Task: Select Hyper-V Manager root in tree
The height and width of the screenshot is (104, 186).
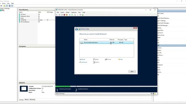Action: (5, 8)
